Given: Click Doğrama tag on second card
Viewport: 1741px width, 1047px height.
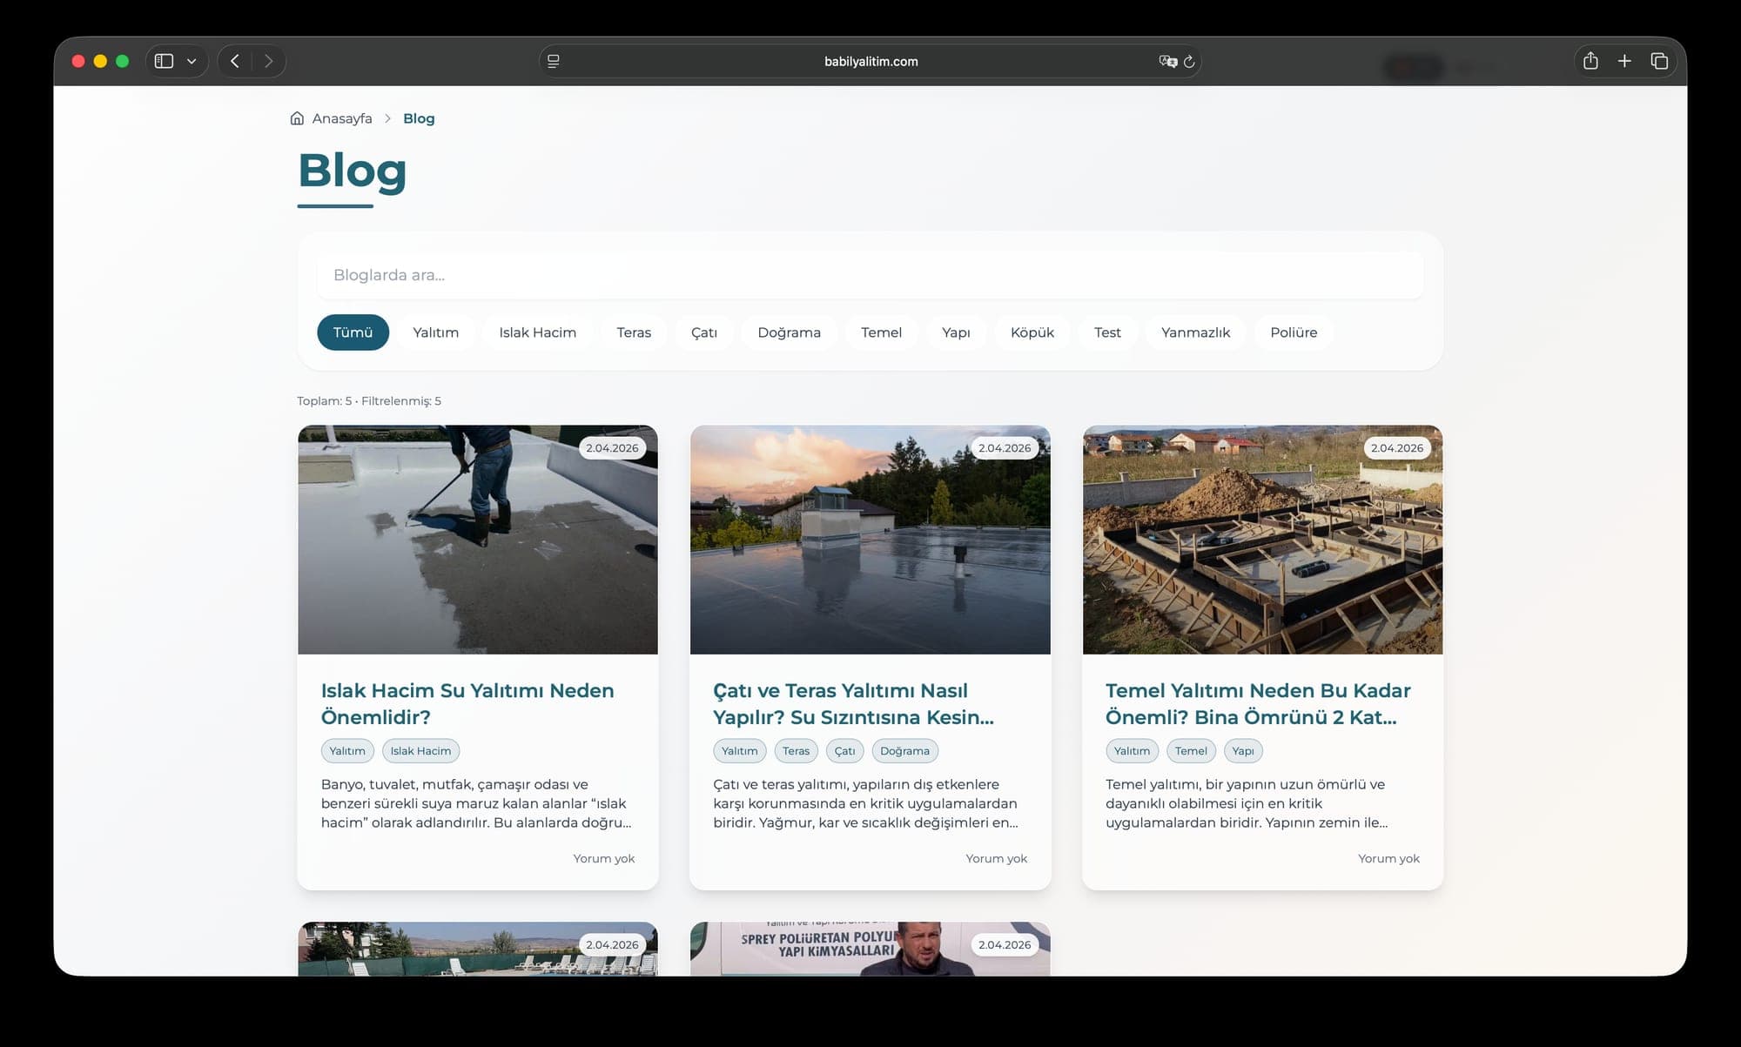Looking at the screenshot, I should coord(904,751).
